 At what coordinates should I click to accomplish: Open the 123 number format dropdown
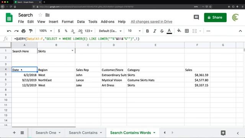click(88, 31)
